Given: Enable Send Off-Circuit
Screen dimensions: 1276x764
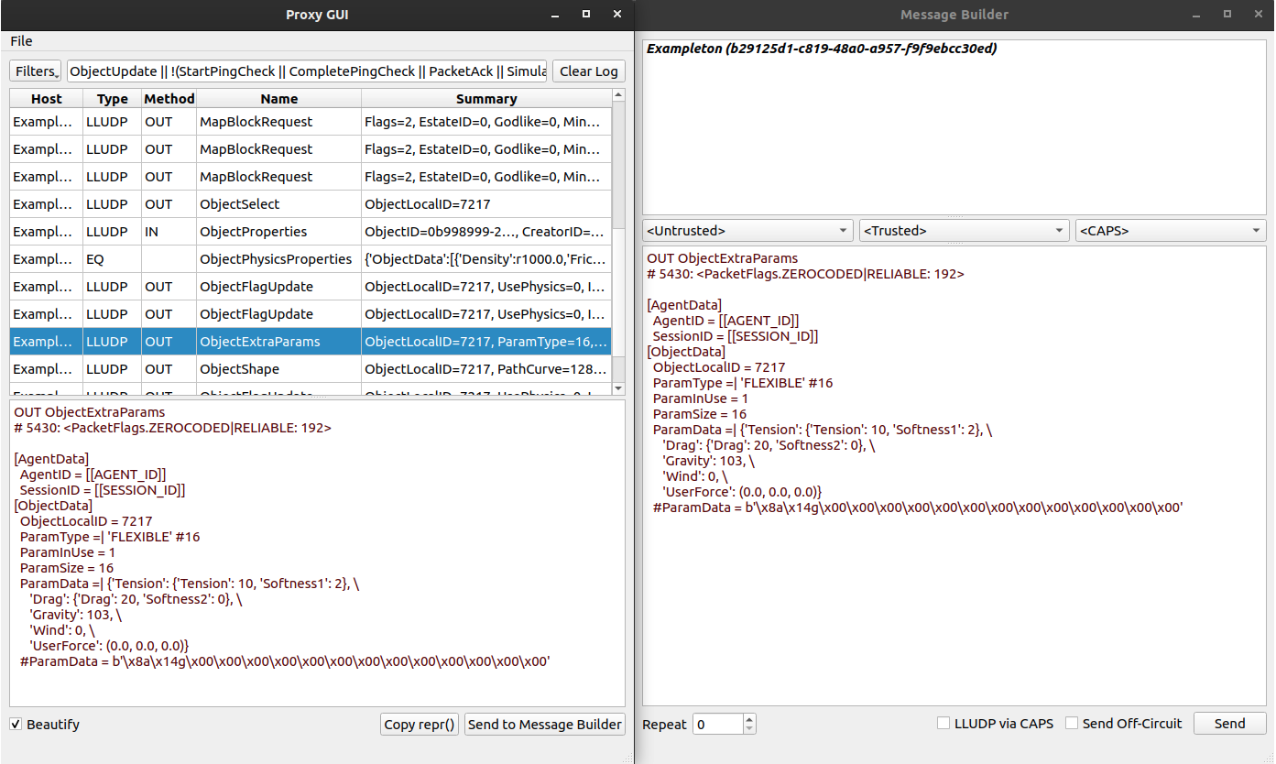Looking at the screenshot, I should [x=1071, y=723].
